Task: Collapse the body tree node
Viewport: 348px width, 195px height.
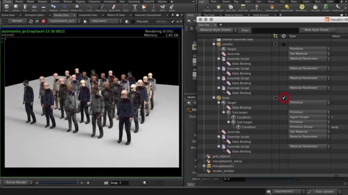Action: (x=214, y=98)
